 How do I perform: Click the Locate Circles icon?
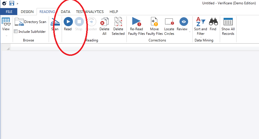pyautogui.click(x=169, y=22)
